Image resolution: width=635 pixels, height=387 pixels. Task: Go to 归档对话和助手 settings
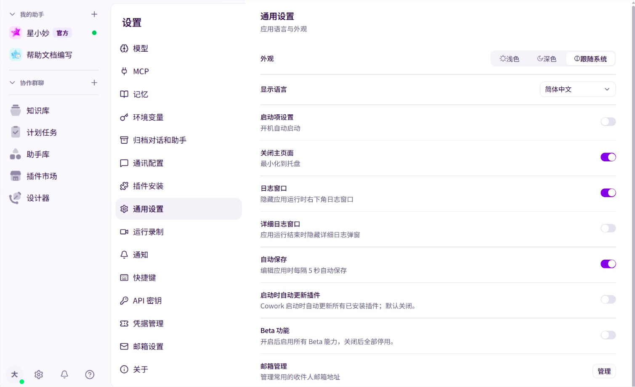point(178,140)
